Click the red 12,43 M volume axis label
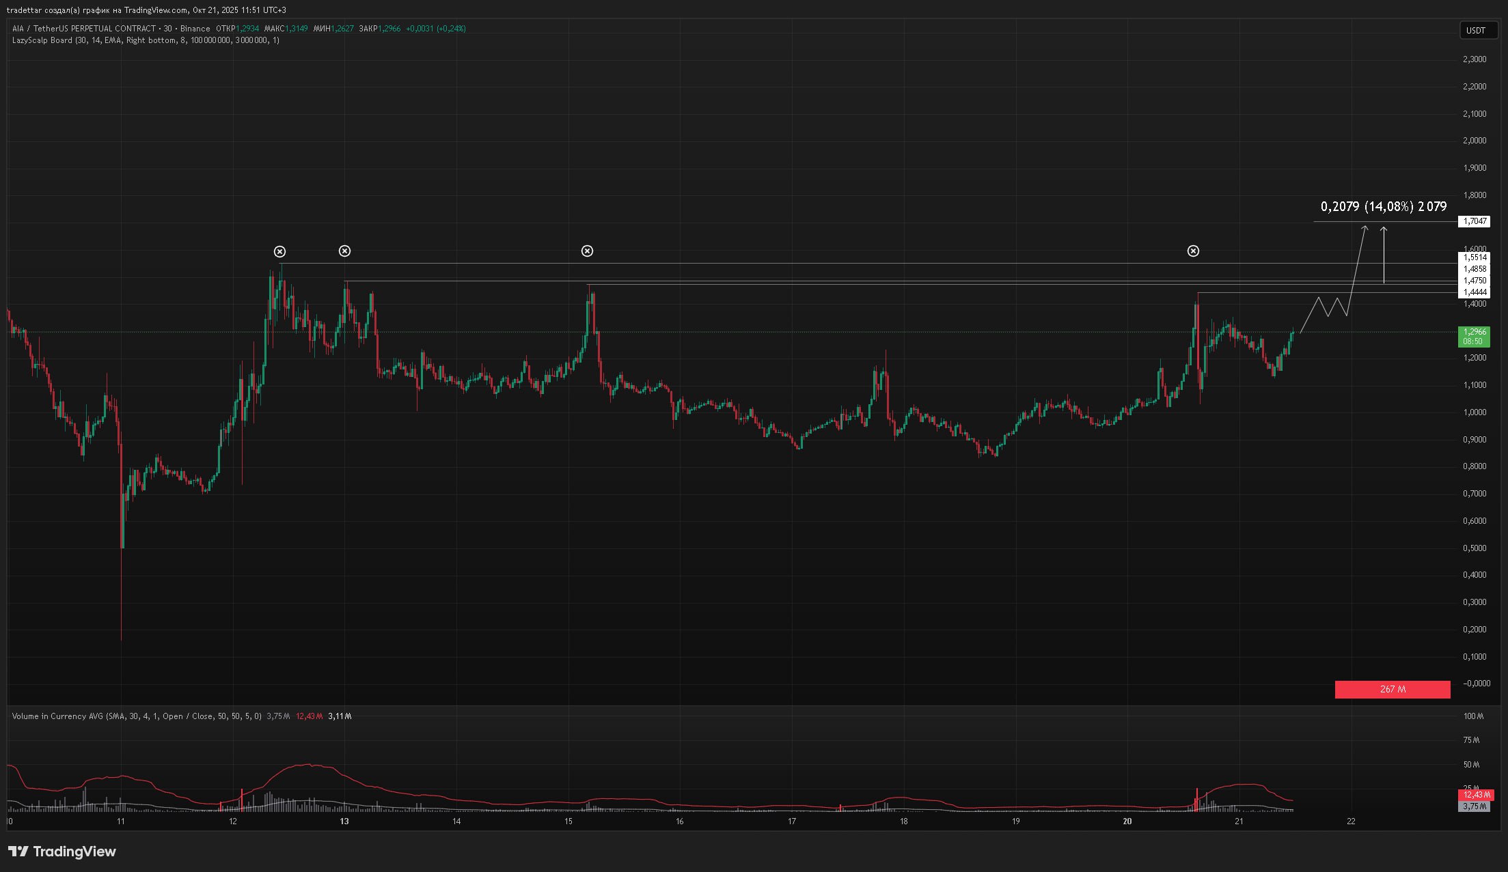This screenshot has width=1508, height=872. (1475, 795)
